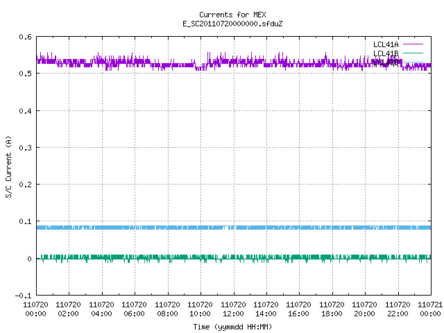Click the x-axis tick 110720 18:00
The image size is (444, 333).
[332, 309]
